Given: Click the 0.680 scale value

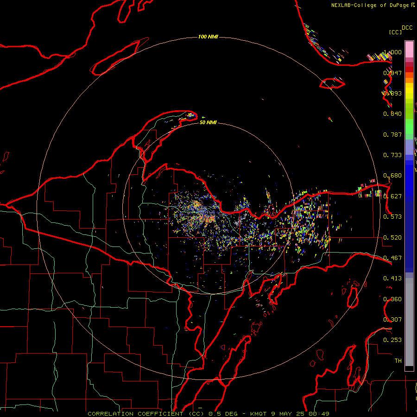Looking at the screenshot, I should click(392, 176).
